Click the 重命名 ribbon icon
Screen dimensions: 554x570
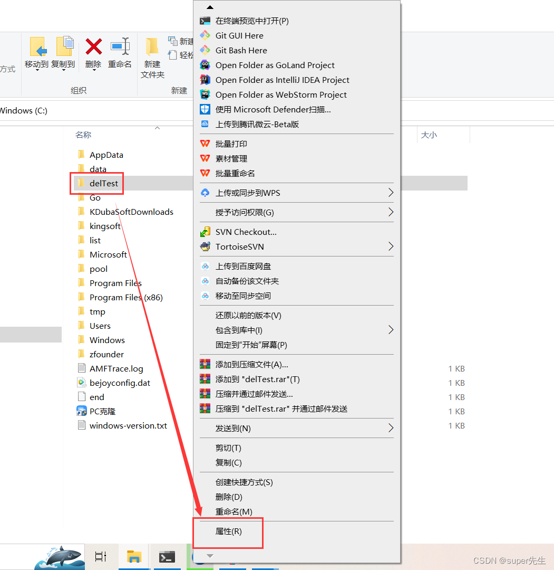click(x=120, y=46)
